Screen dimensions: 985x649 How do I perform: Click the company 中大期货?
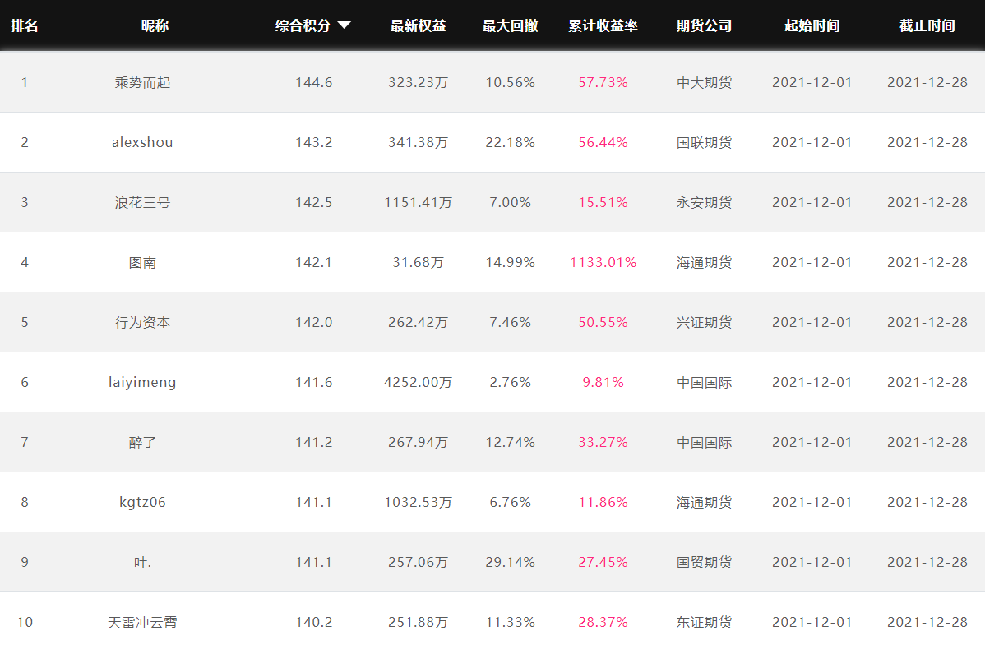[704, 82]
